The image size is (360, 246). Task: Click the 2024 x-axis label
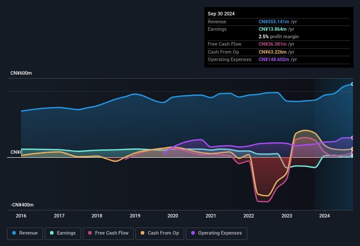click(324, 216)
